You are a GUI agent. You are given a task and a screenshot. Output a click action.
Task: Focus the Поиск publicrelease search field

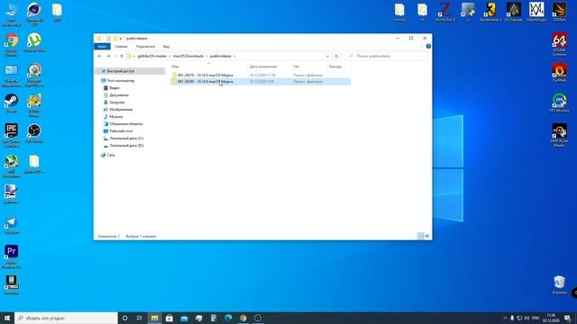(387, 56)
